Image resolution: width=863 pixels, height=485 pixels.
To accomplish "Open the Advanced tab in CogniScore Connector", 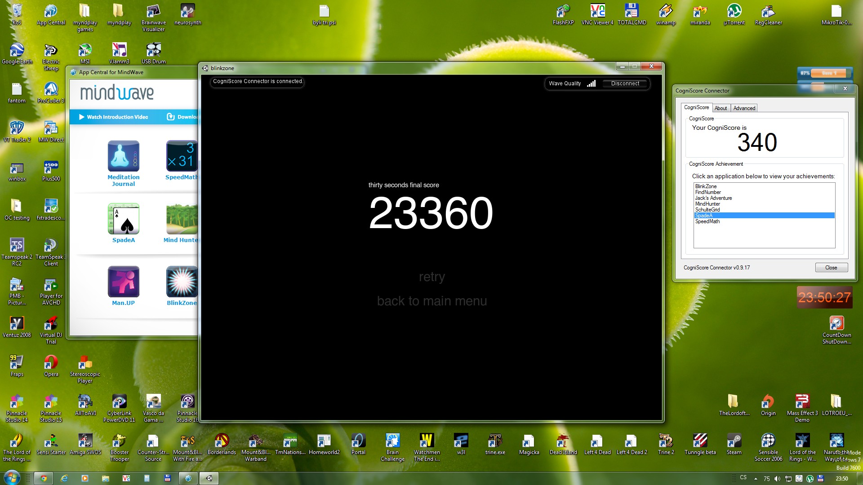I will (x=744, y=108).
